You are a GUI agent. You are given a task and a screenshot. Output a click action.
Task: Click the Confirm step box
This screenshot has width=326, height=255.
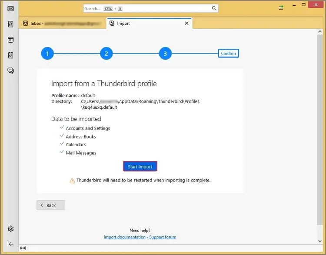pyautogui.click(x=228, y=53)
